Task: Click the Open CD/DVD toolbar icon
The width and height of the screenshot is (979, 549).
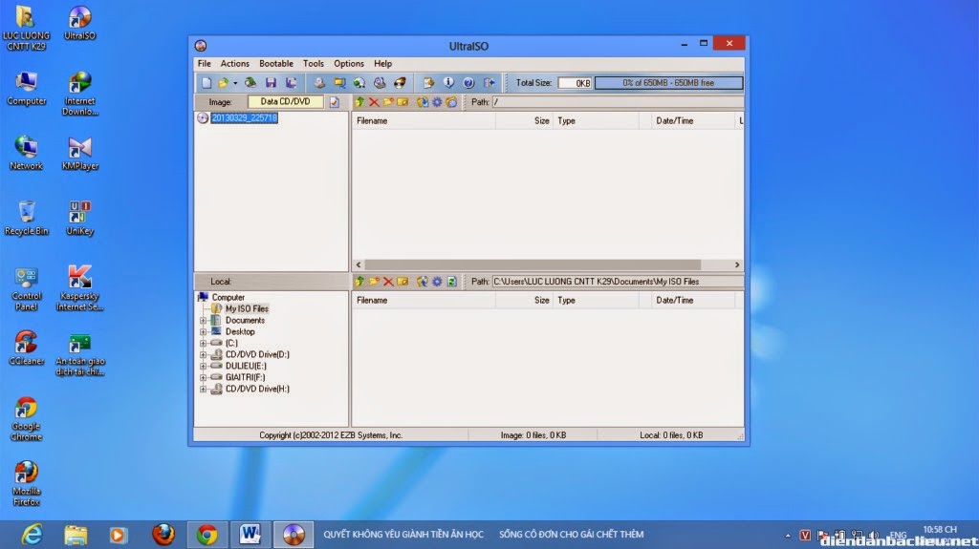Action: (250, 82)
